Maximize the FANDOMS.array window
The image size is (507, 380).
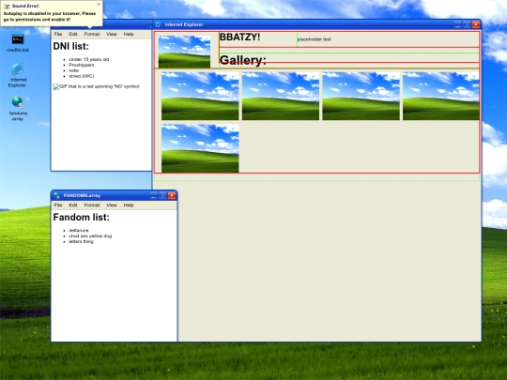(x=162, y=195)
